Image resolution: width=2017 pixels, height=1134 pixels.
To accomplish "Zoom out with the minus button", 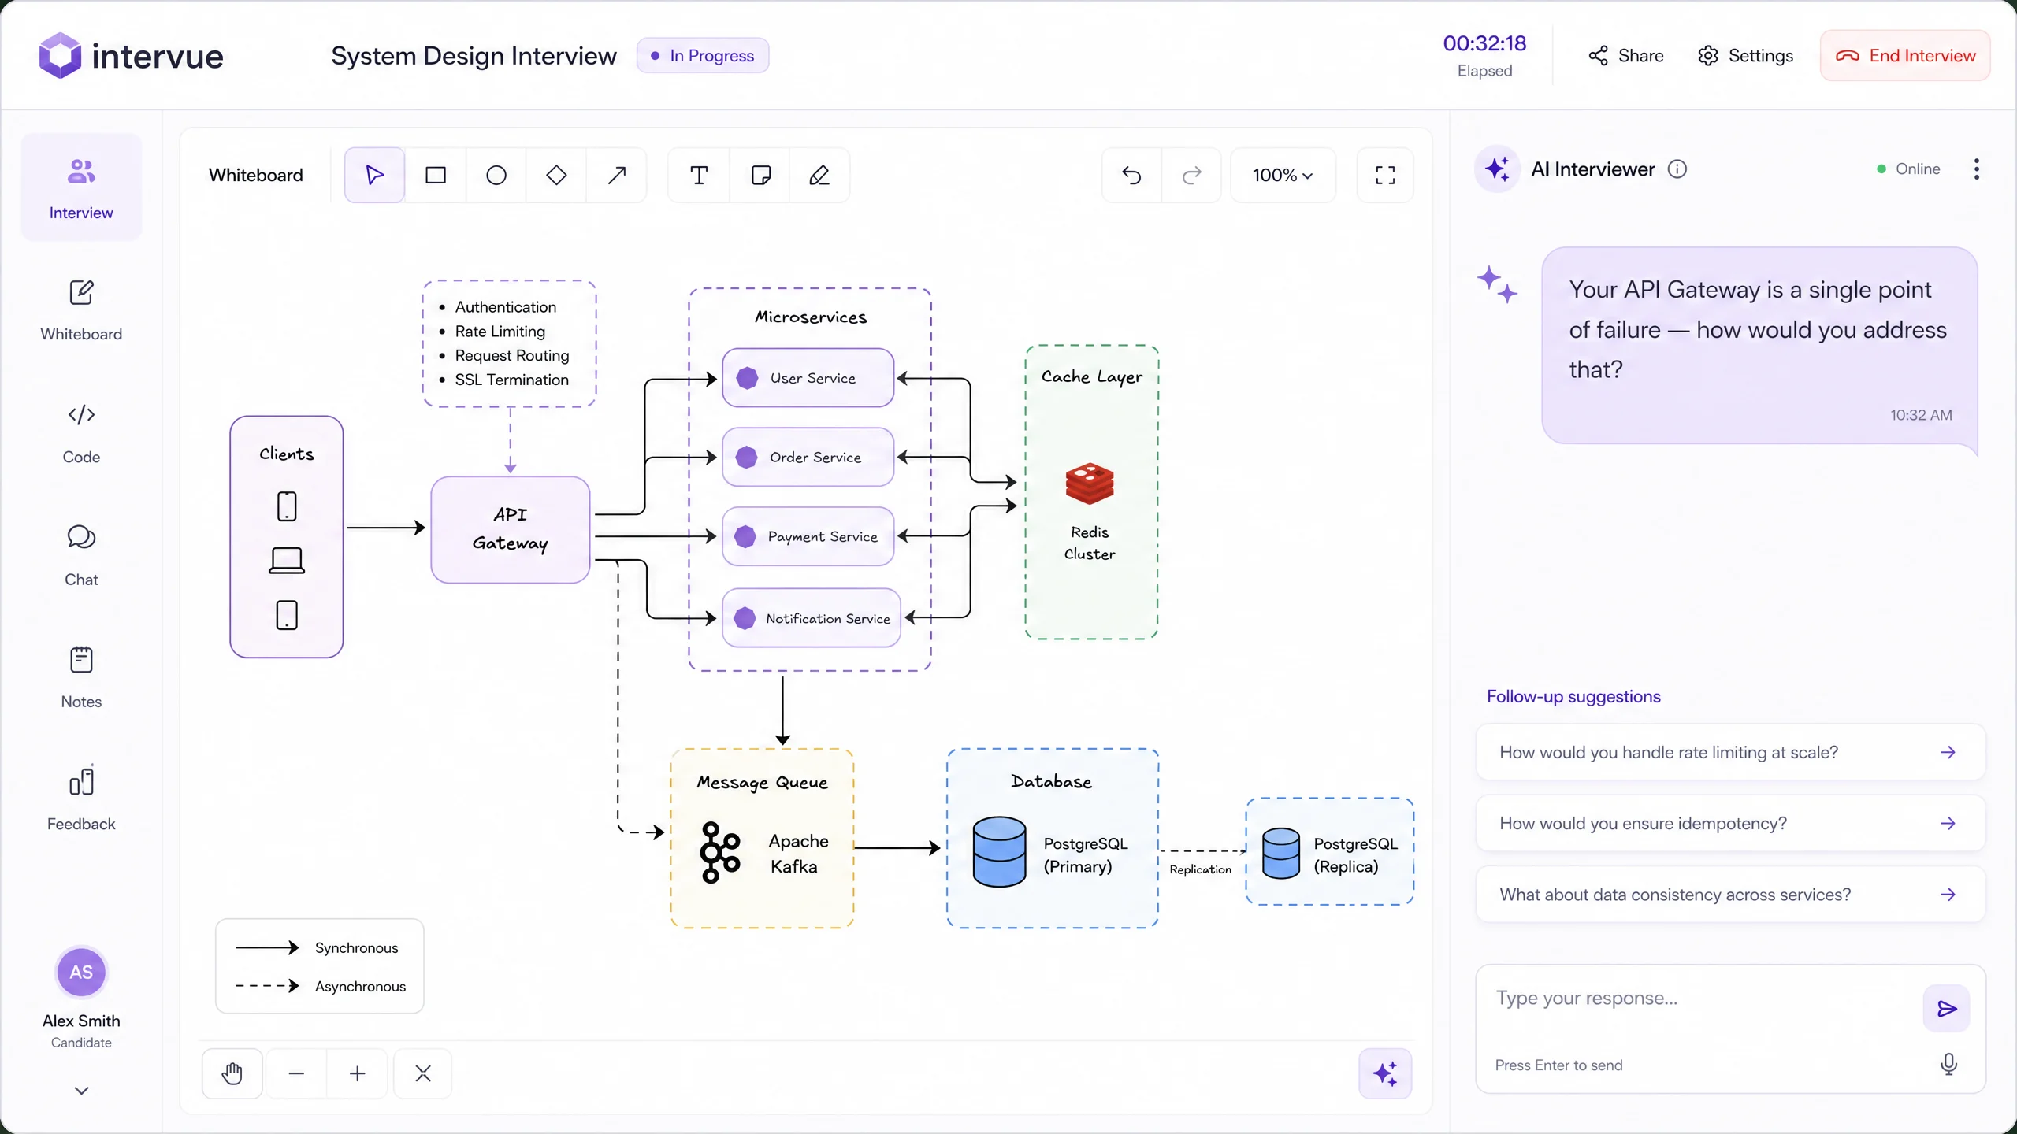I will tap(296, 1073).
